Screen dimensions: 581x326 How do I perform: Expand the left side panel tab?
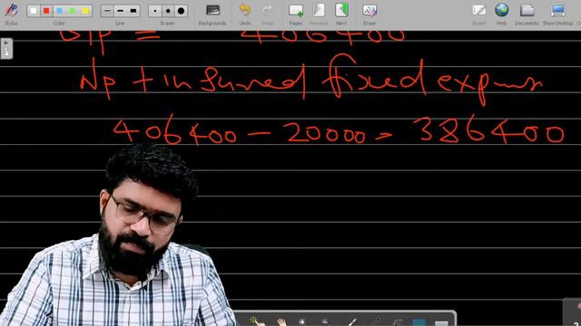click(x=6, y=48)
